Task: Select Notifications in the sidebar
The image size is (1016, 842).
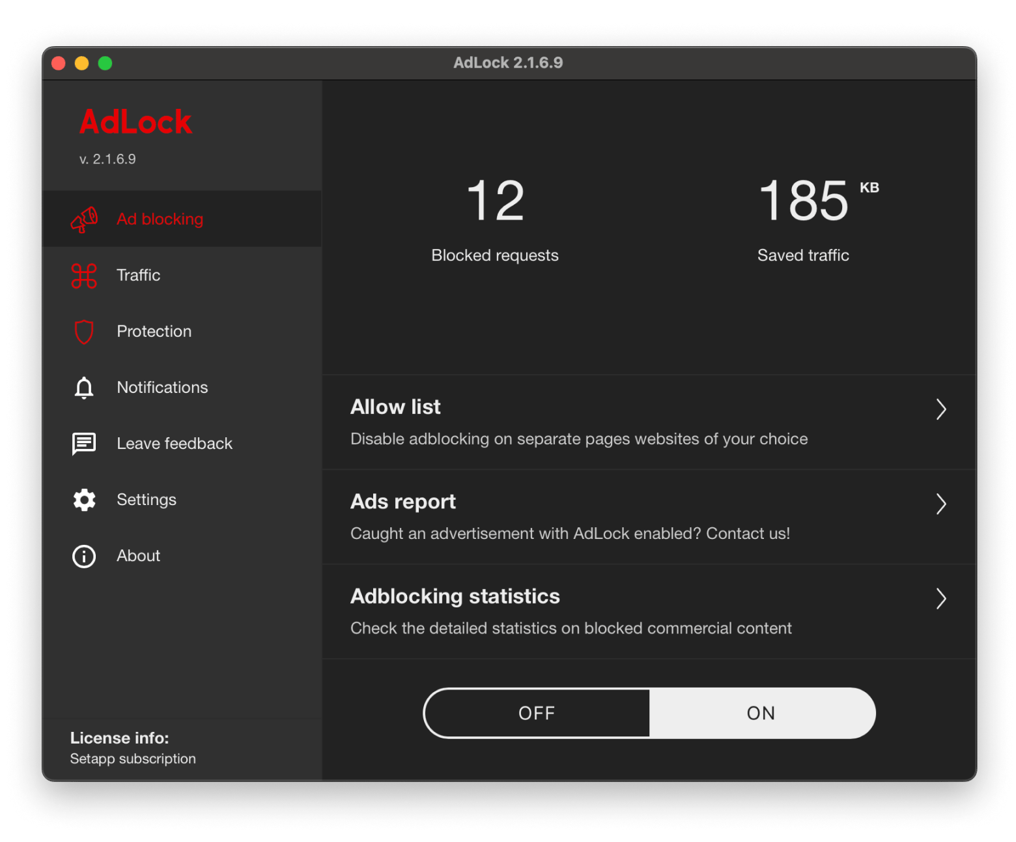Action: pos(162,388)
